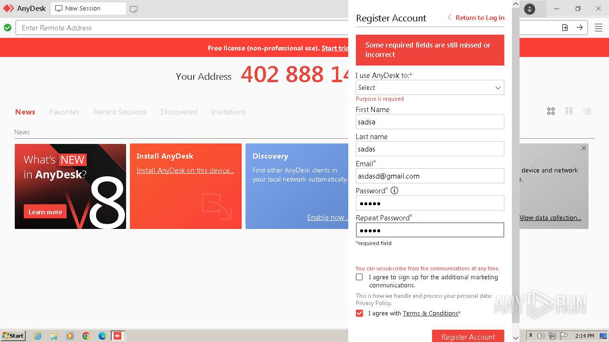Image resolution: width=609 pixels, height=342 pixels.
Task: Click the Last name input field
Action: click(x=430, y=149)
